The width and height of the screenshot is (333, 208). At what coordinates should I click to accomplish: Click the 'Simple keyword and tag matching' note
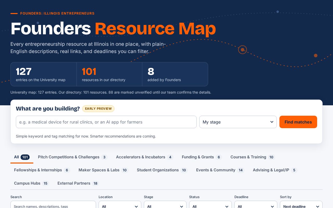pyautogui.click(x=86, y=136)
